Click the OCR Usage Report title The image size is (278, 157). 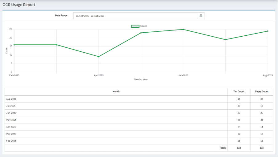(19, 5)
